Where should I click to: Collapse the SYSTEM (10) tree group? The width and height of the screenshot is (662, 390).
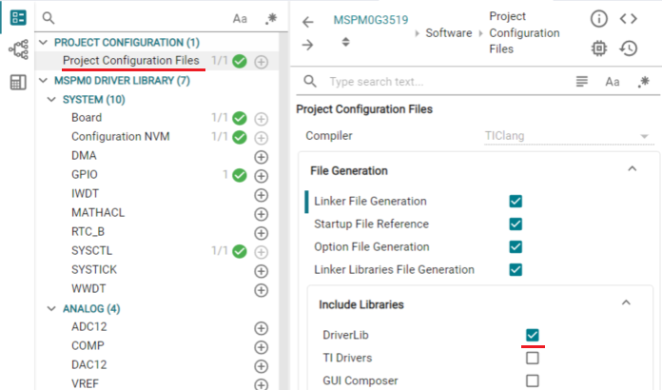coord(50,100)
